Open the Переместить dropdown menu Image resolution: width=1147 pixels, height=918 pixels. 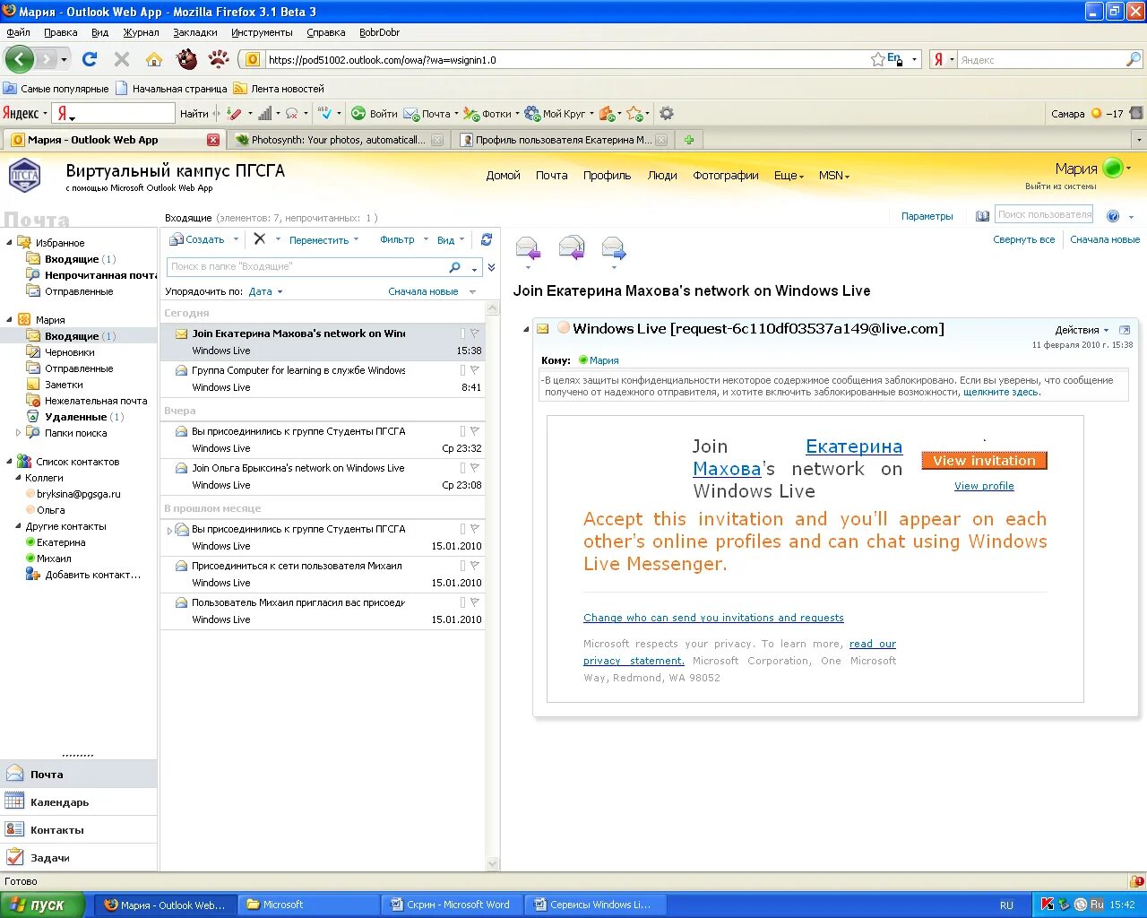point(323,240)
